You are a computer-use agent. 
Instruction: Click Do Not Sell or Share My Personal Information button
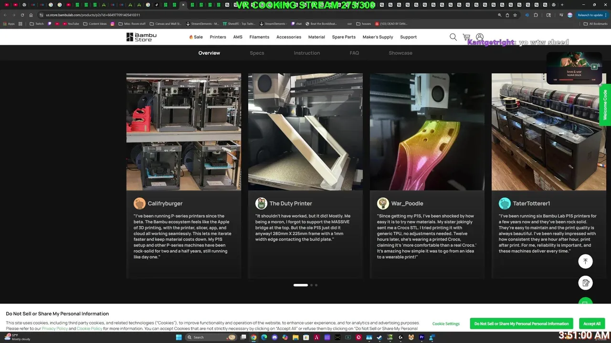pos(522,323)
